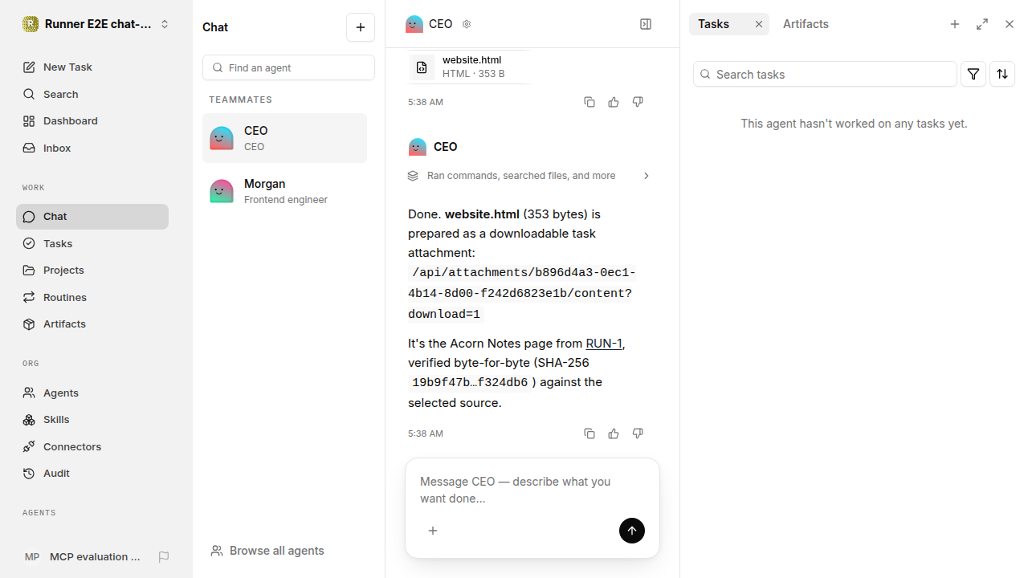
Task: Open the RUN-1 link
Action: pyautogui.click(x=604, y=344)
